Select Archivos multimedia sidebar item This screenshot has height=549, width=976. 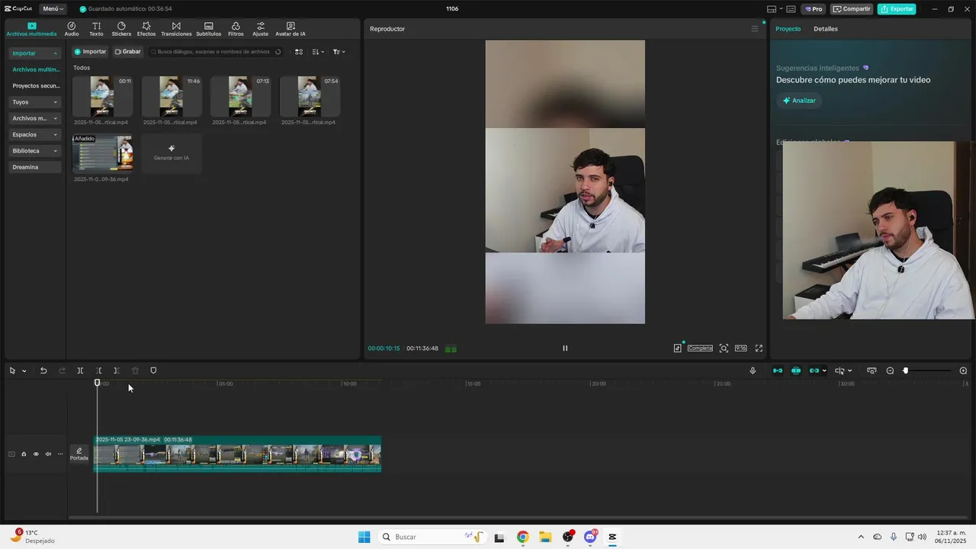35,69
